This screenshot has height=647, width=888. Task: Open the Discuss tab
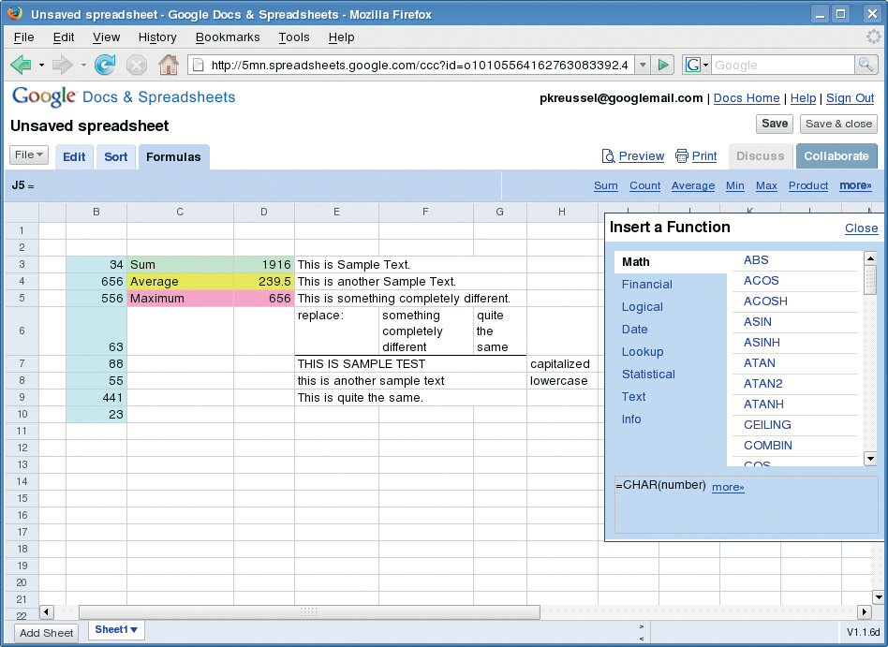click(x=760, y=156)
